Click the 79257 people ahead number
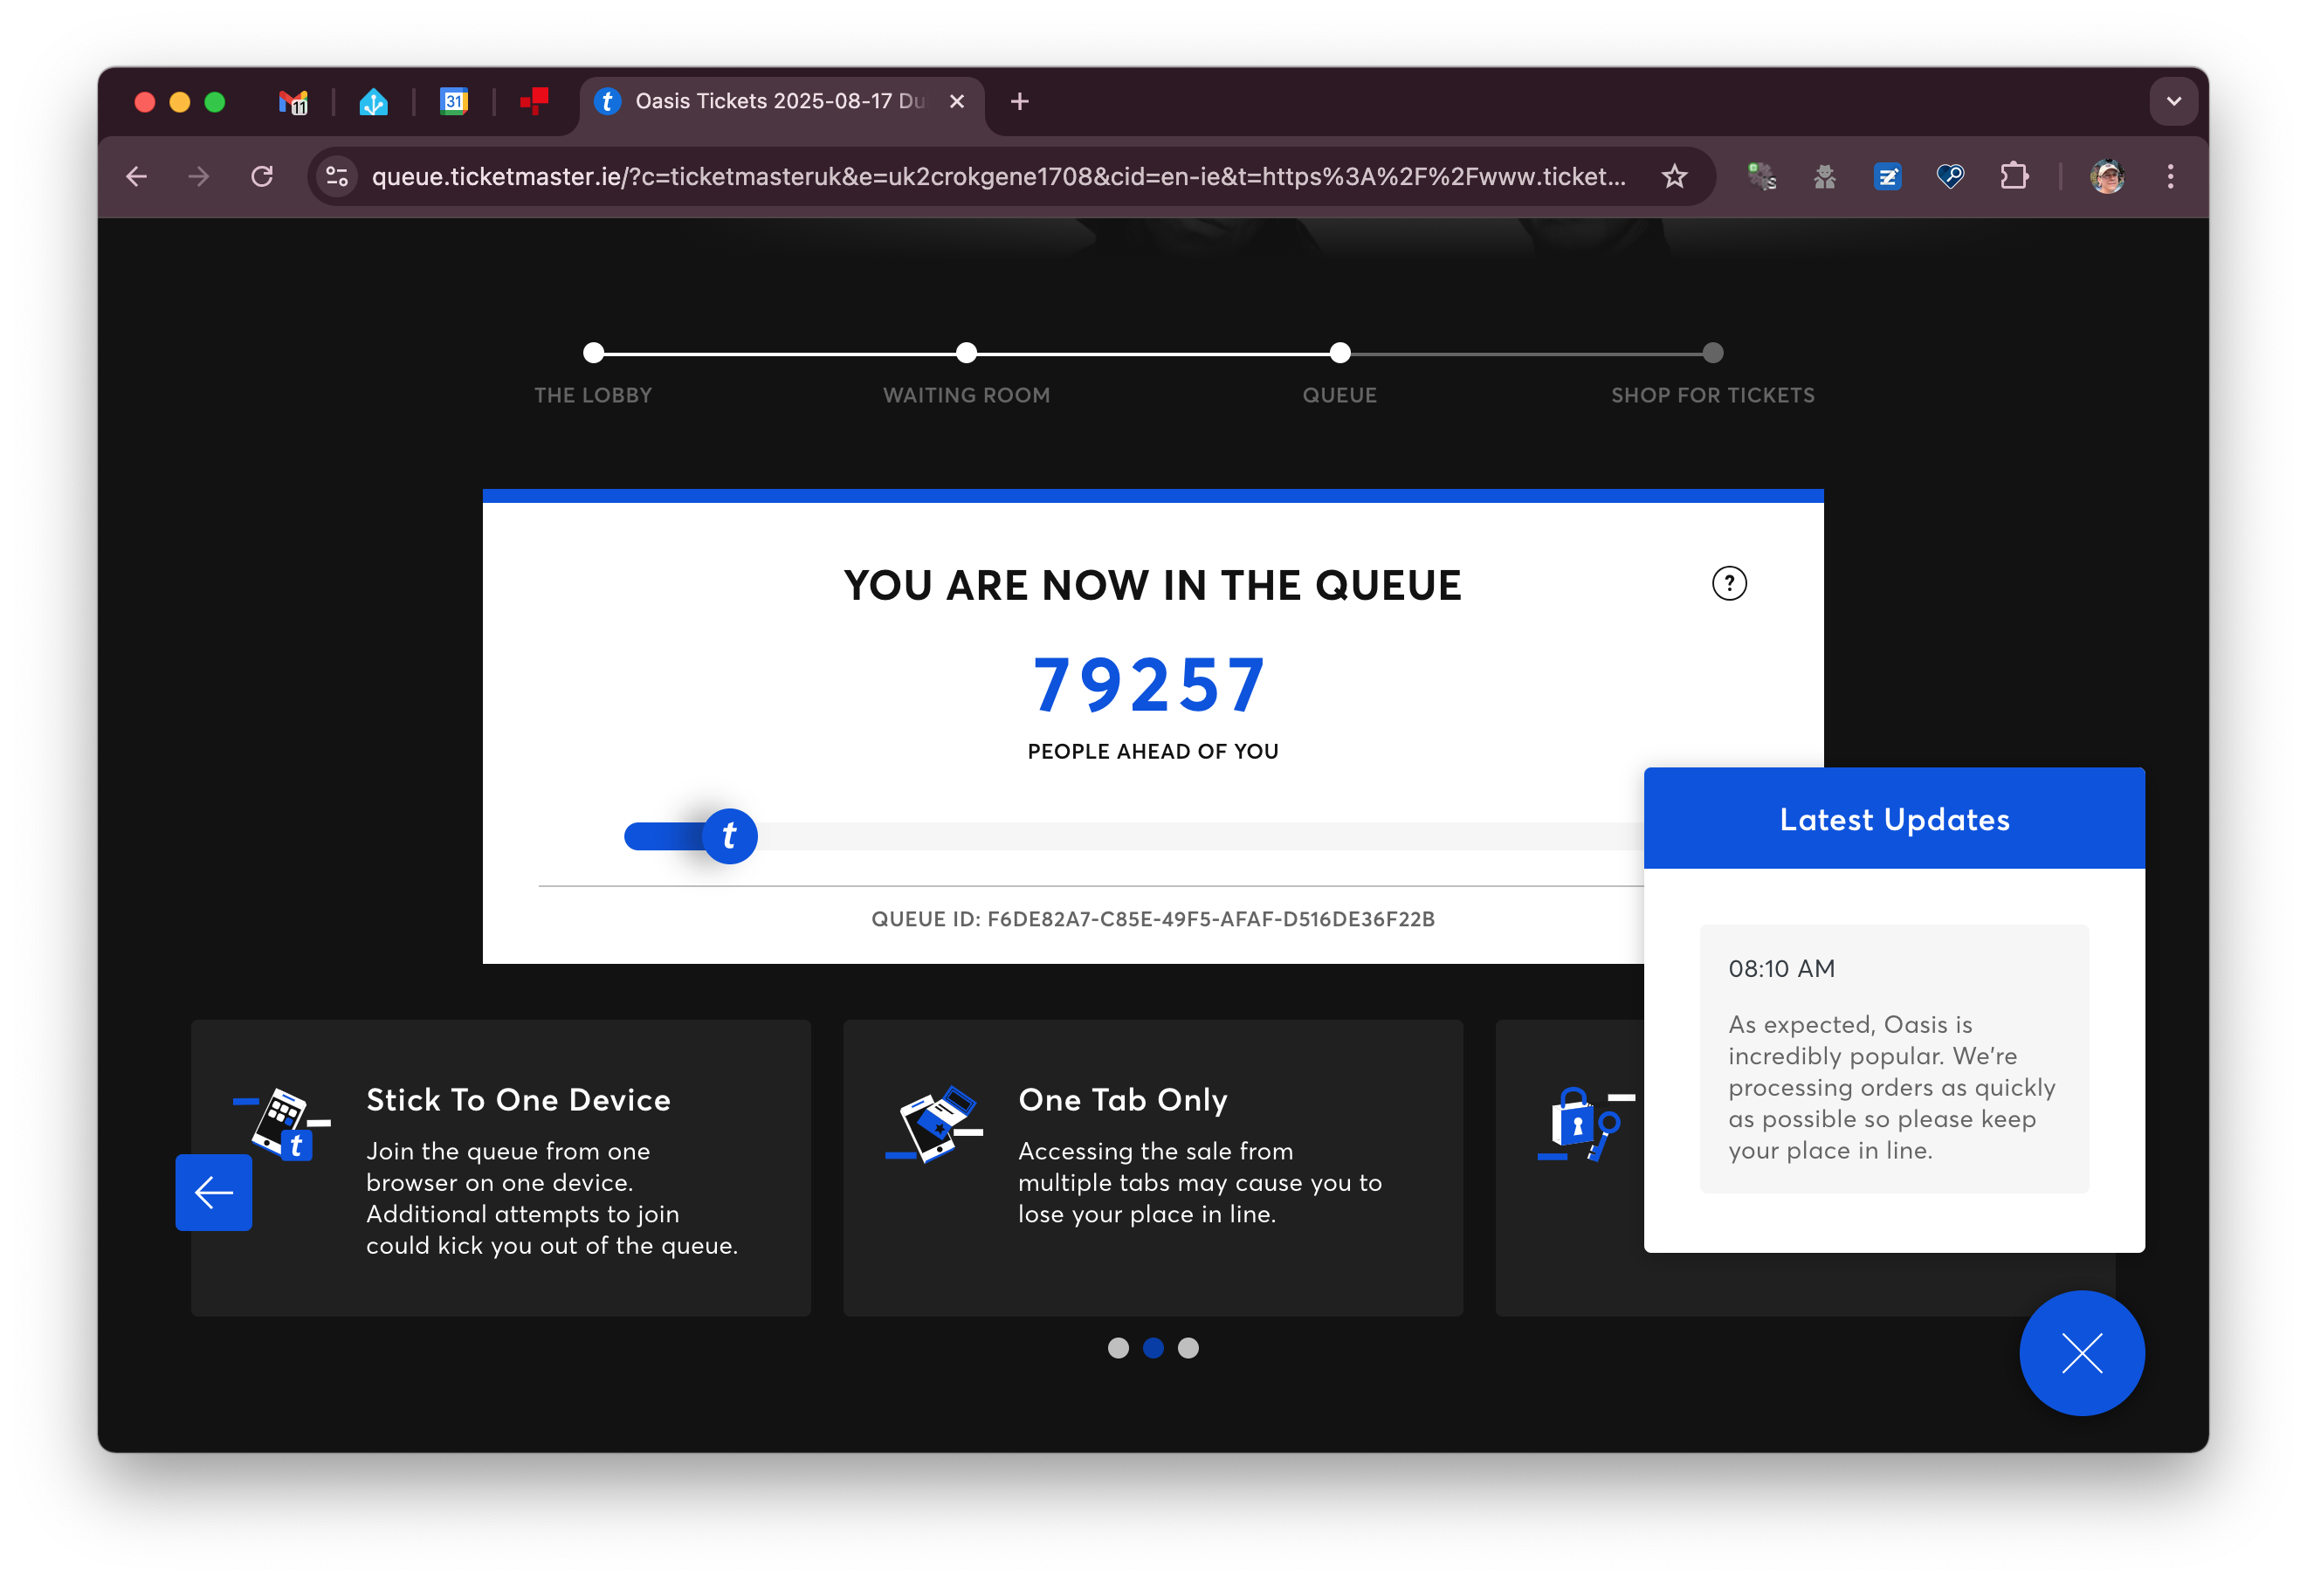Viewport: 2307px width, 1582px height. tap(1149, 684)
